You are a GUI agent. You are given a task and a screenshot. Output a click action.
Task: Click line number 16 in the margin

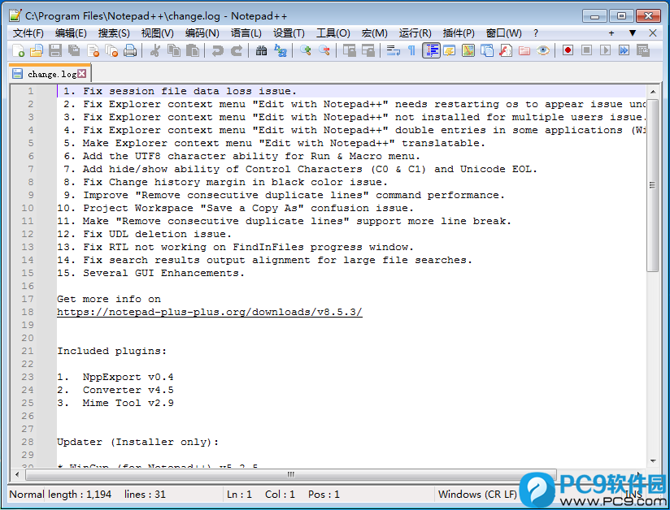click(x=28, y=286)
